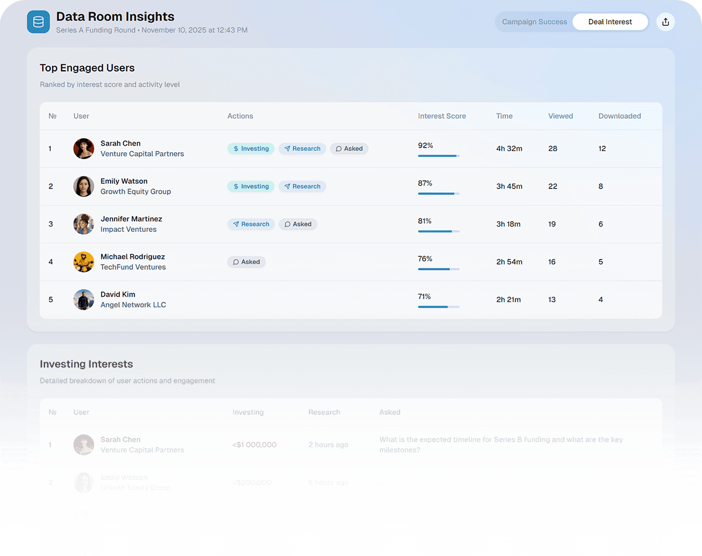Click the Investing tag in Emily Watson's row
This screenshot has width=702, height=556.
tap(251, 186)
